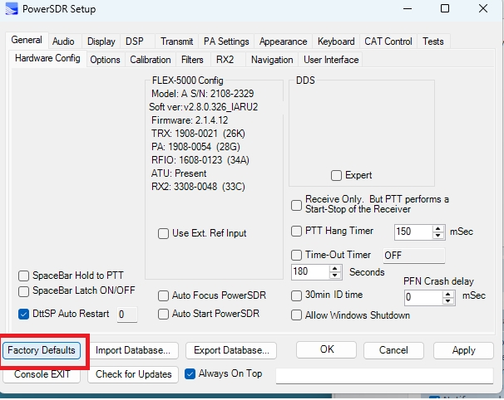Click the Model: A S/N: 2108-2329 text
This screenshot has width=504, height=400.
(202, 94)
